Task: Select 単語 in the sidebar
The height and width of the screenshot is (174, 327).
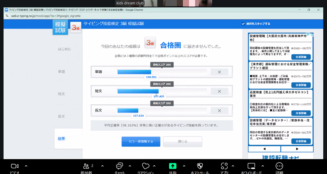Action: pos(62,72)
